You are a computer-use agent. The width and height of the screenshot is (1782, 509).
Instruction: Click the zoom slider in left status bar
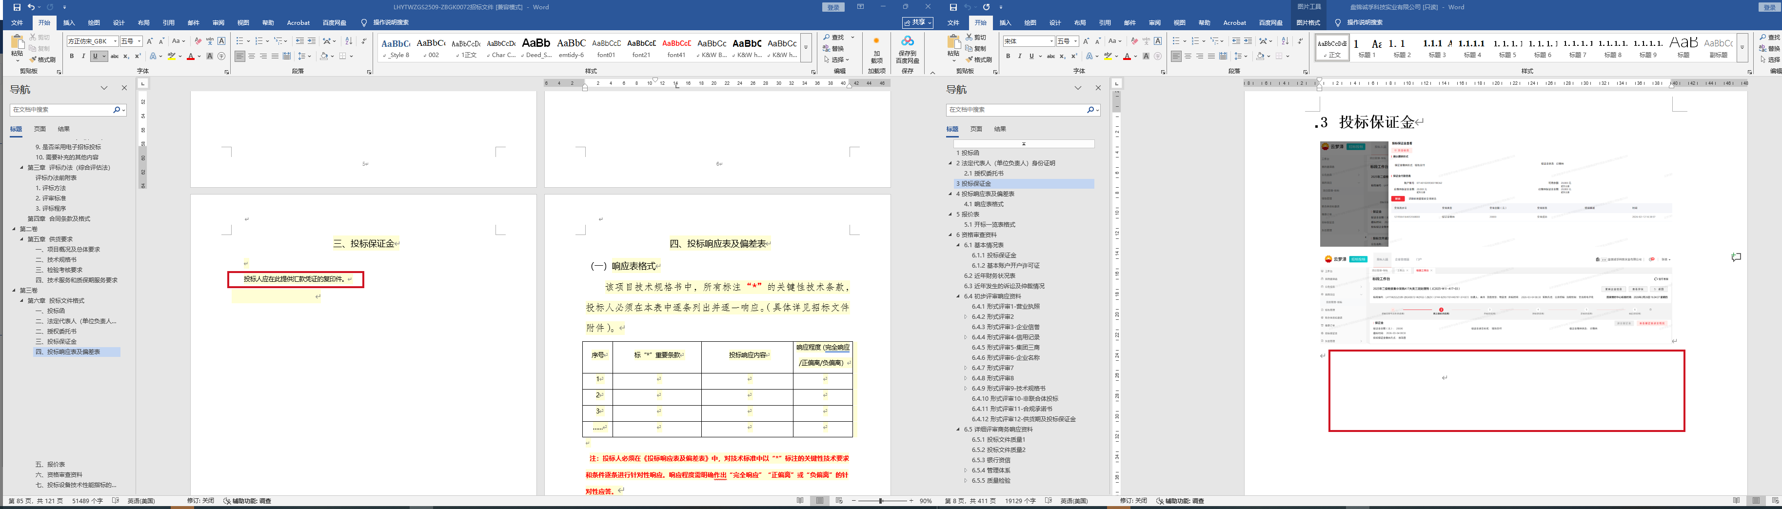point(881,501)
